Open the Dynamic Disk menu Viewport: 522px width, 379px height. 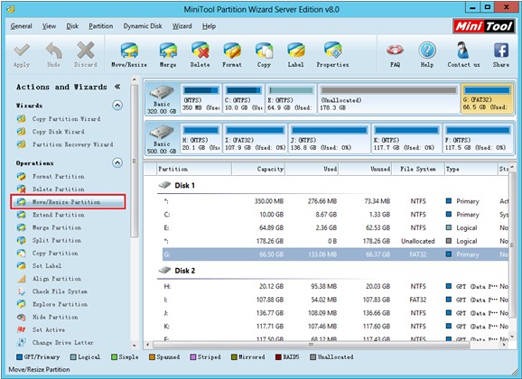143,26
